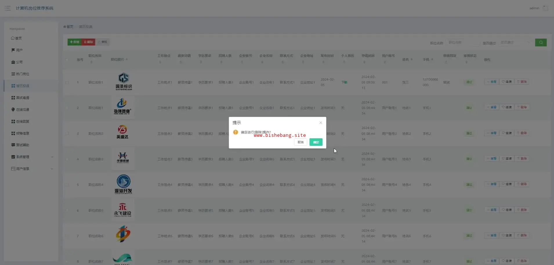Check the checkbox for row 1

tap(67, 82)
